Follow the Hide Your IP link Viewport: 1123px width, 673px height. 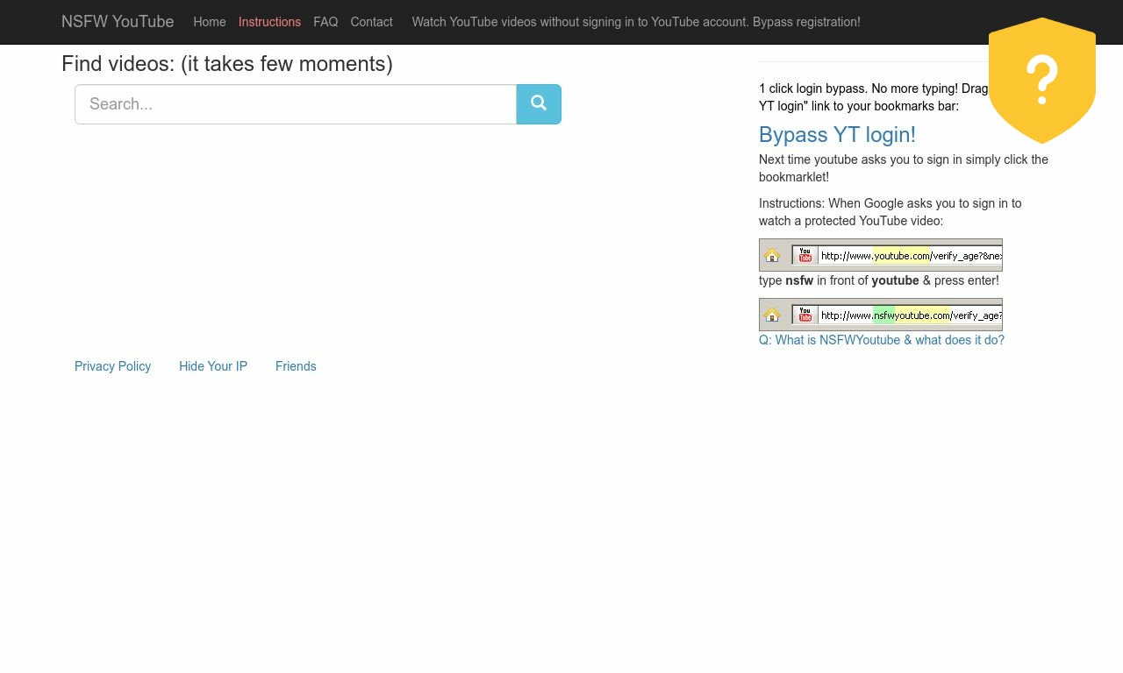pos(213,366)
